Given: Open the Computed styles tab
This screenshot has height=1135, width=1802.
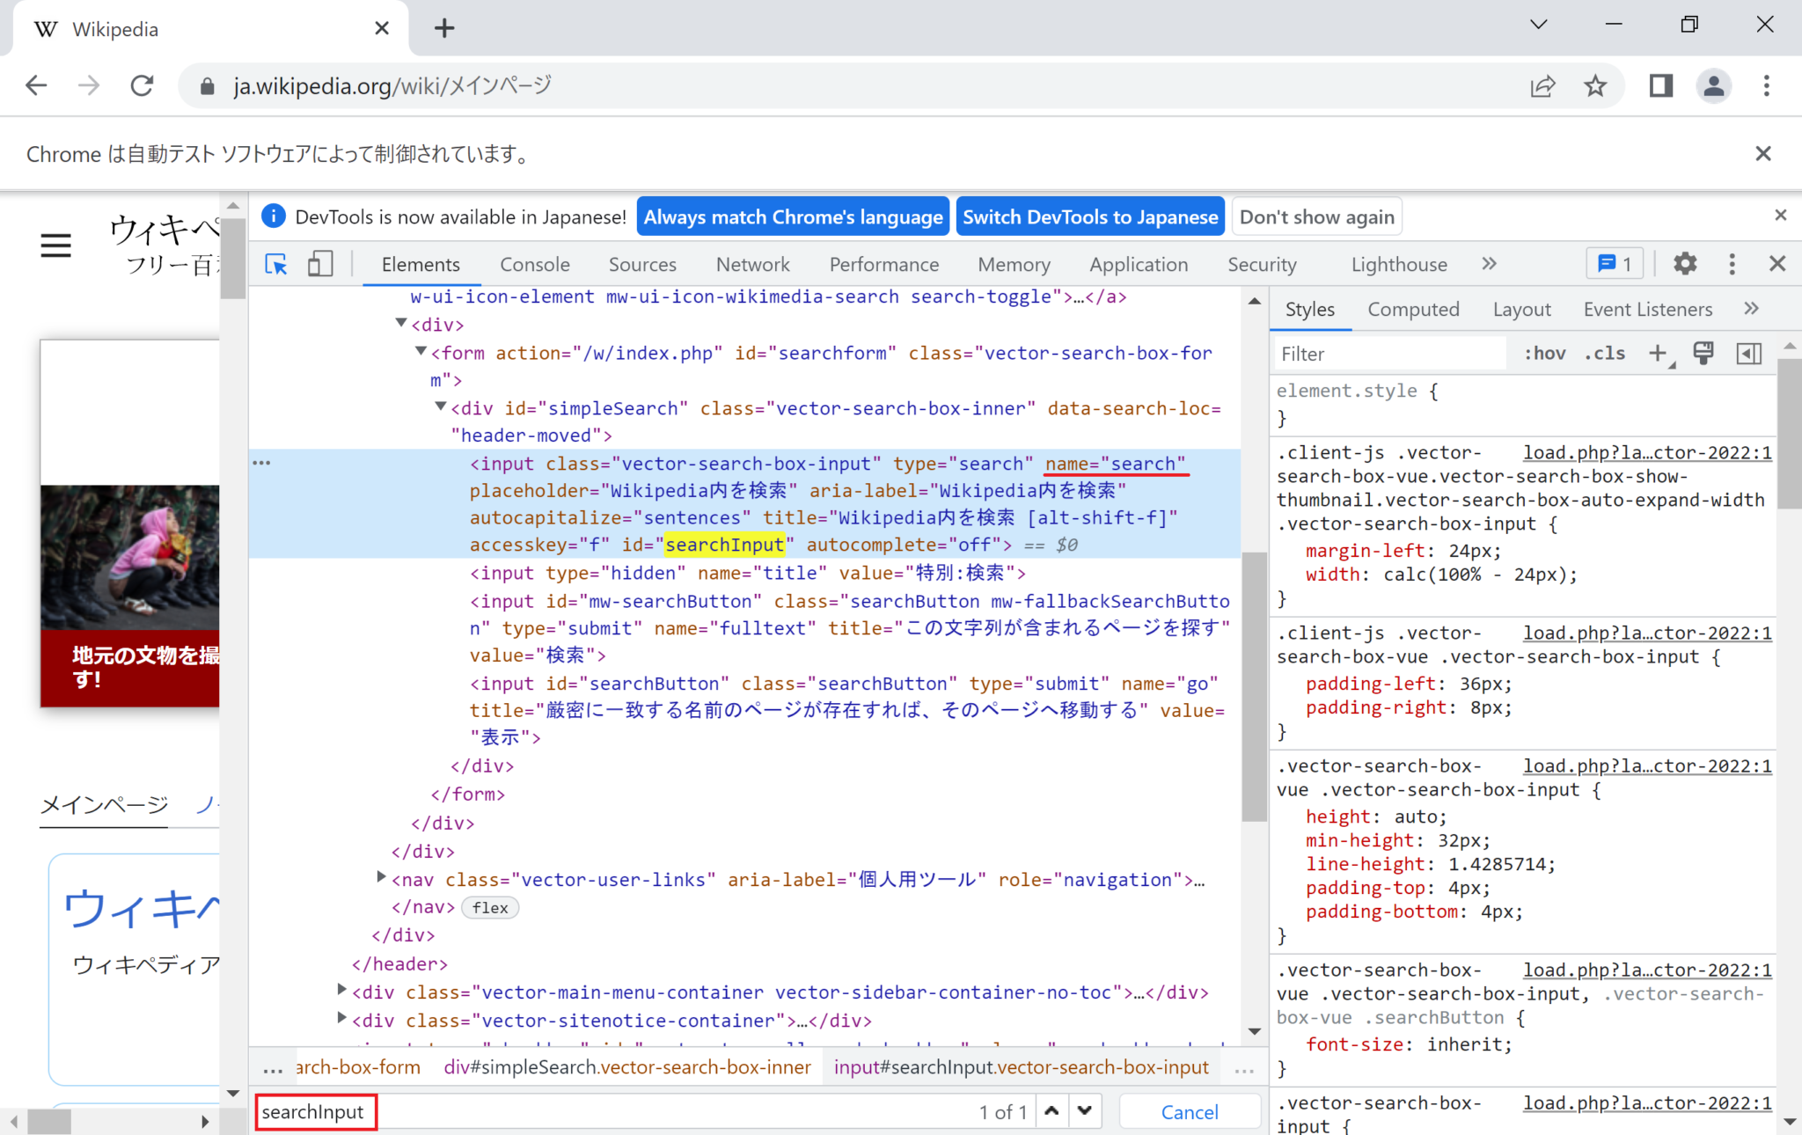Looking at the screenshot, I should point(1413,309).
